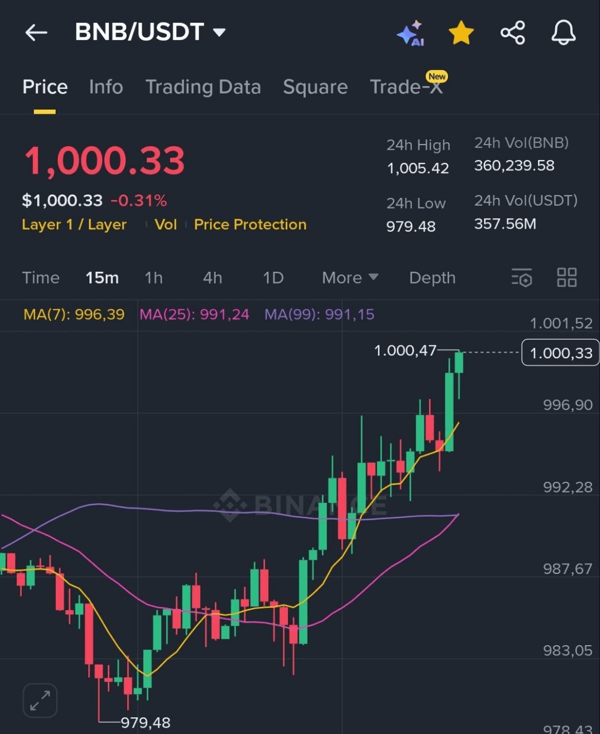Tap the back arrow icon
Image resolution: width=600 pixels, height=734 pixels.
coord(36,33)
